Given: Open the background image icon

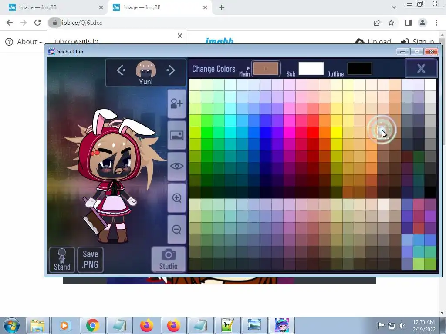Looking at the screenshot, I should (177, 136).
